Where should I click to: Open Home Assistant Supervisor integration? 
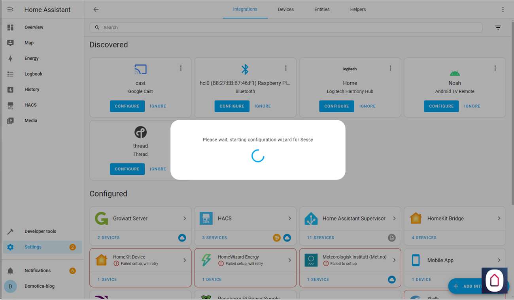350,219
